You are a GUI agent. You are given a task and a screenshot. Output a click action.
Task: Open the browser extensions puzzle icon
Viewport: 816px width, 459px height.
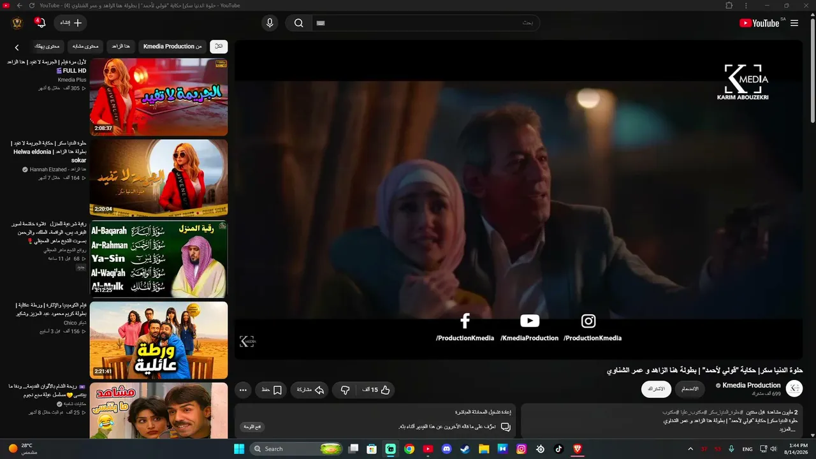click(729, 6)
